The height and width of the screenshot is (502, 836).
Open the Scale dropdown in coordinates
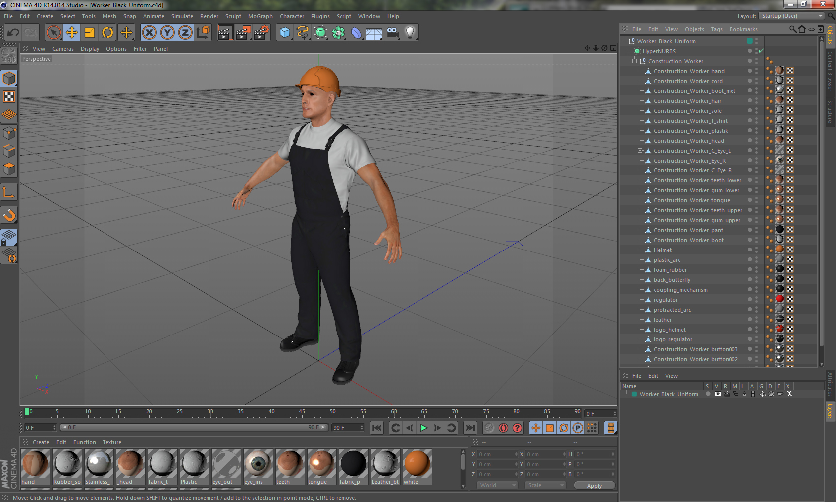[545, 485]
